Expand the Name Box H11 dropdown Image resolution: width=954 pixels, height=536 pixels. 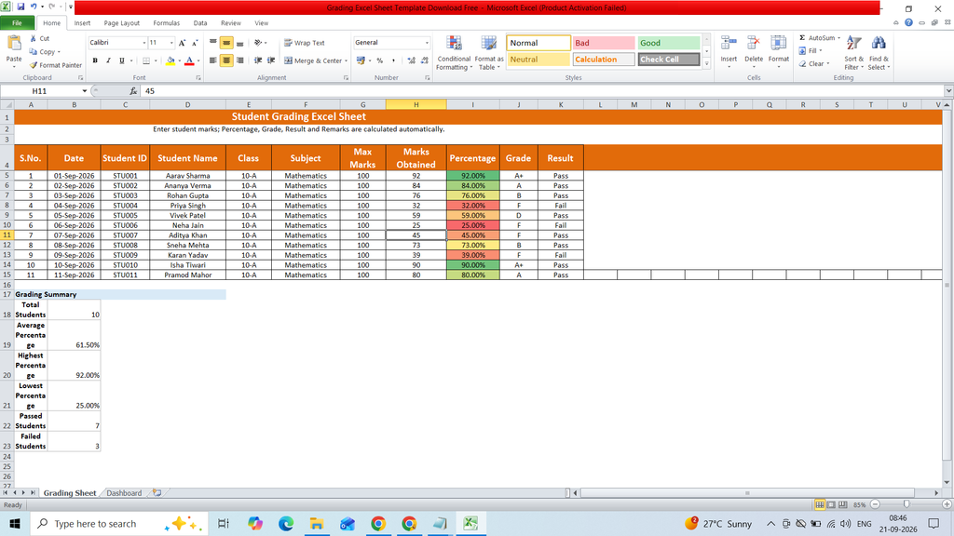point(84,91)
